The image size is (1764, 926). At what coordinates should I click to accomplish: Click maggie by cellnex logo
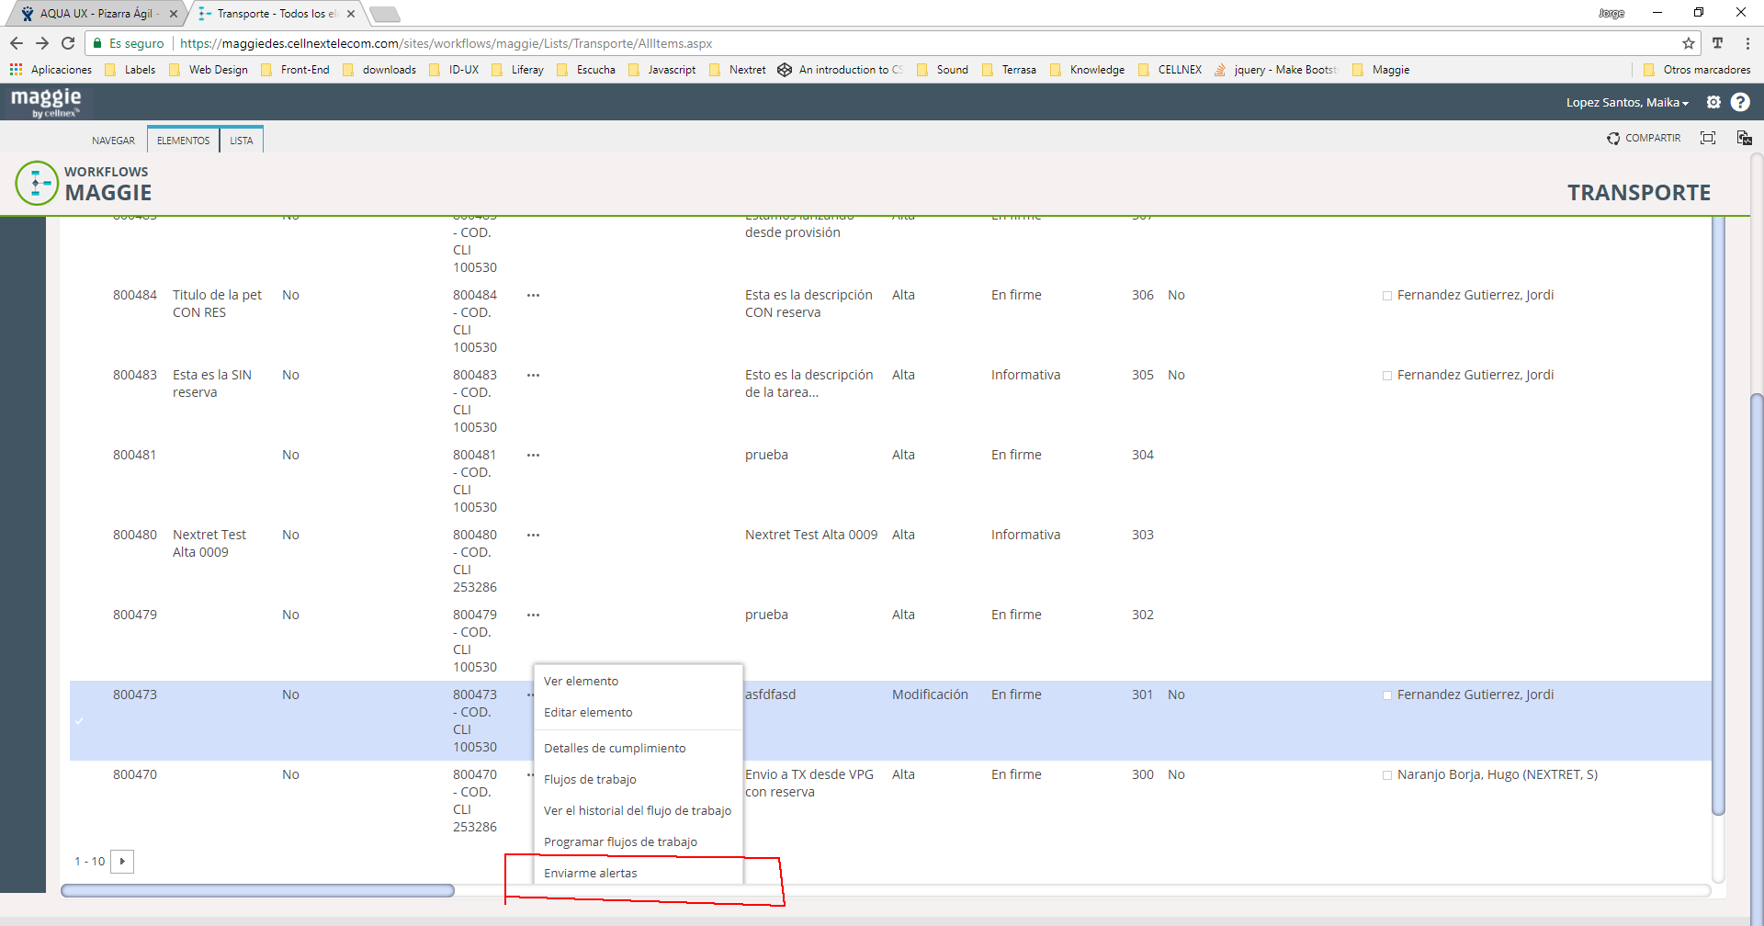[x=46, y=102]
